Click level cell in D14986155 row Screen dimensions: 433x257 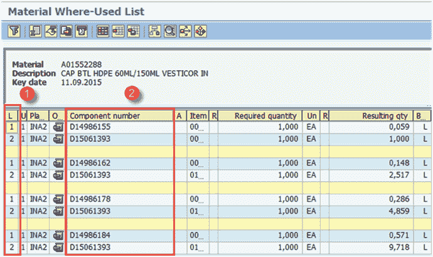11,127
